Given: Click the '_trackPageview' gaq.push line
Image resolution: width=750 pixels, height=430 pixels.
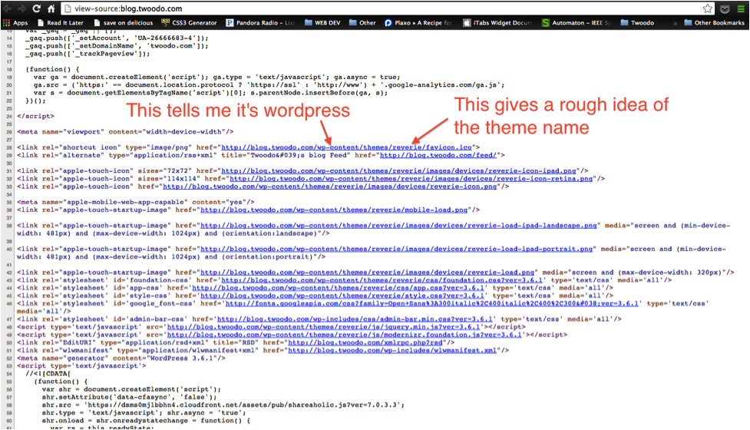Looking at the screenshot, I should [x=88, y=54].
